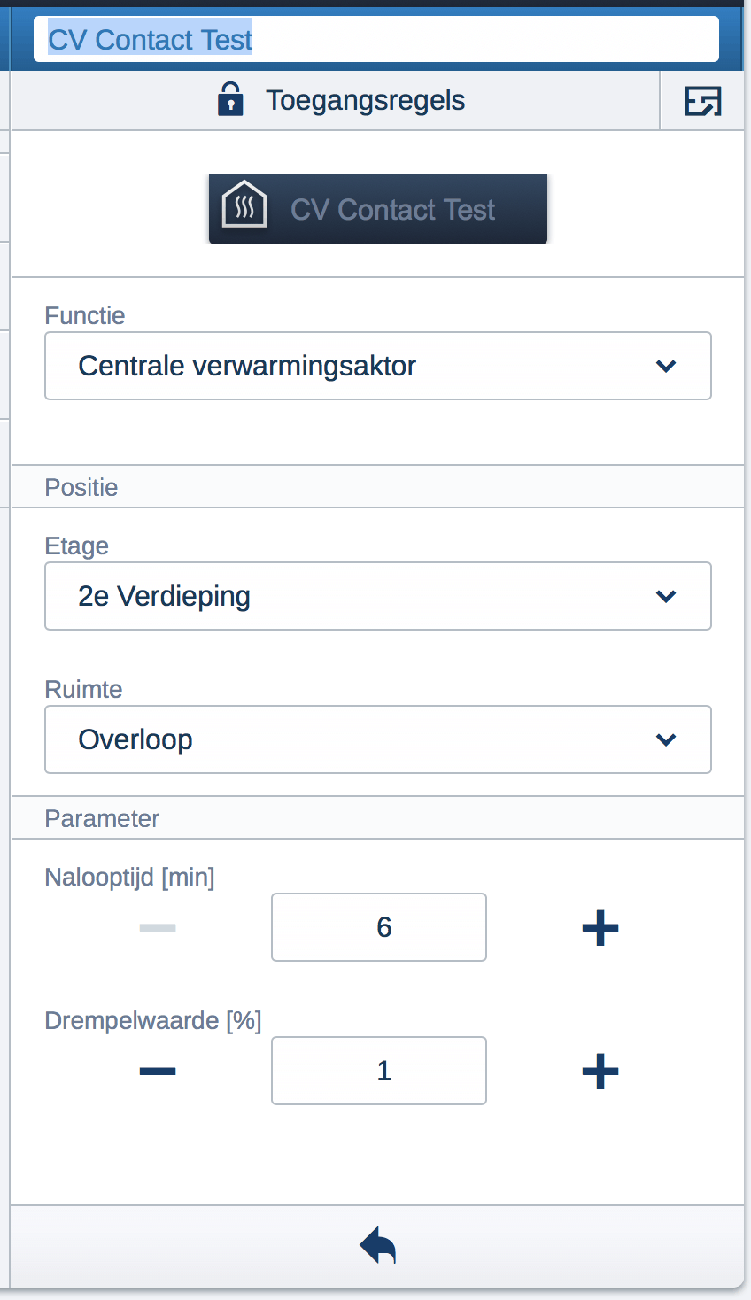Open the Etage dropdown showing 2e Verdieping

[x=377, y=596]
